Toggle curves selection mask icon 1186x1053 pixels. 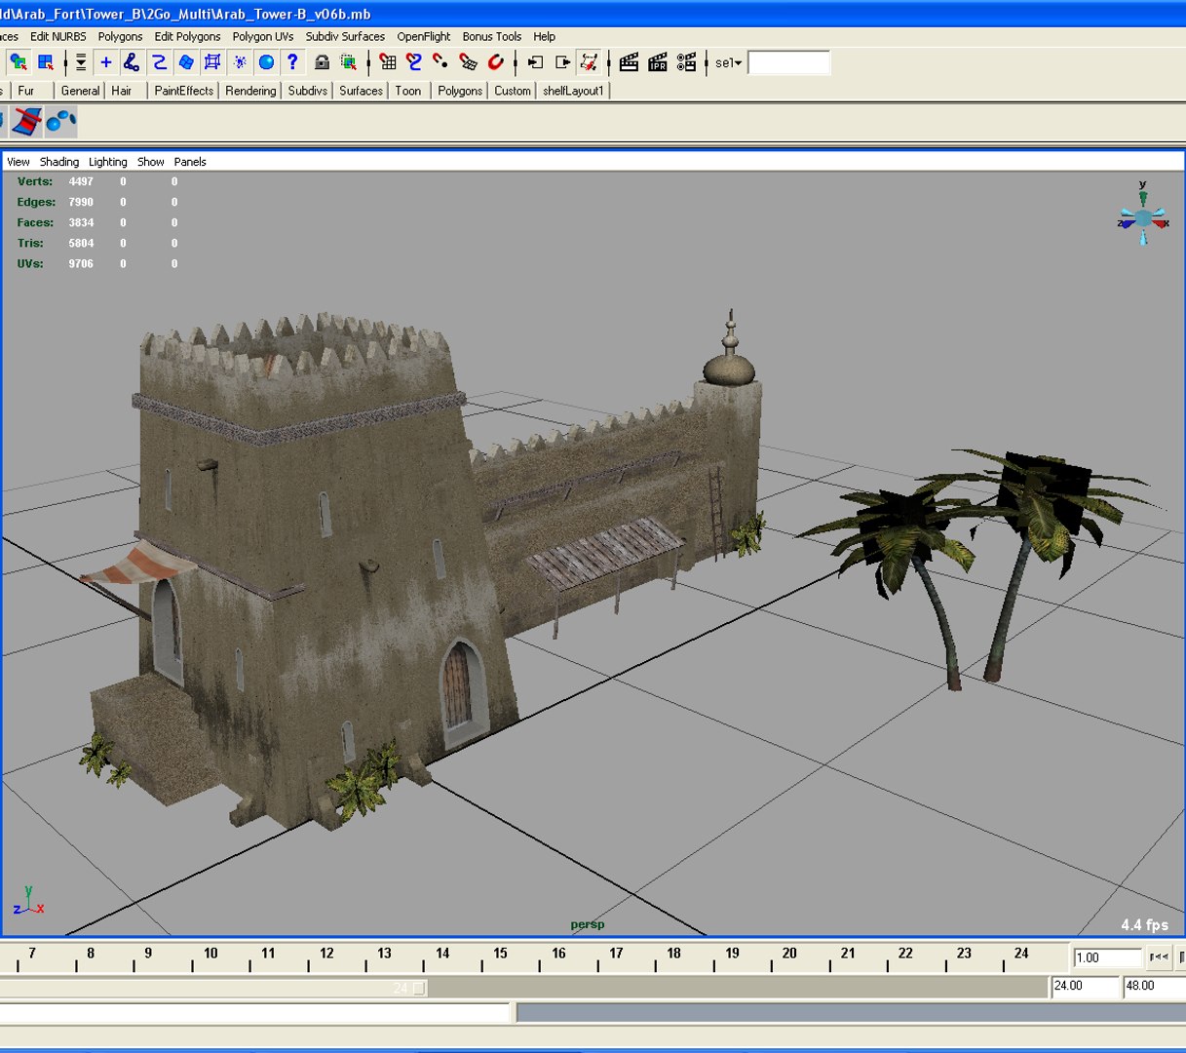coord(159,62)
